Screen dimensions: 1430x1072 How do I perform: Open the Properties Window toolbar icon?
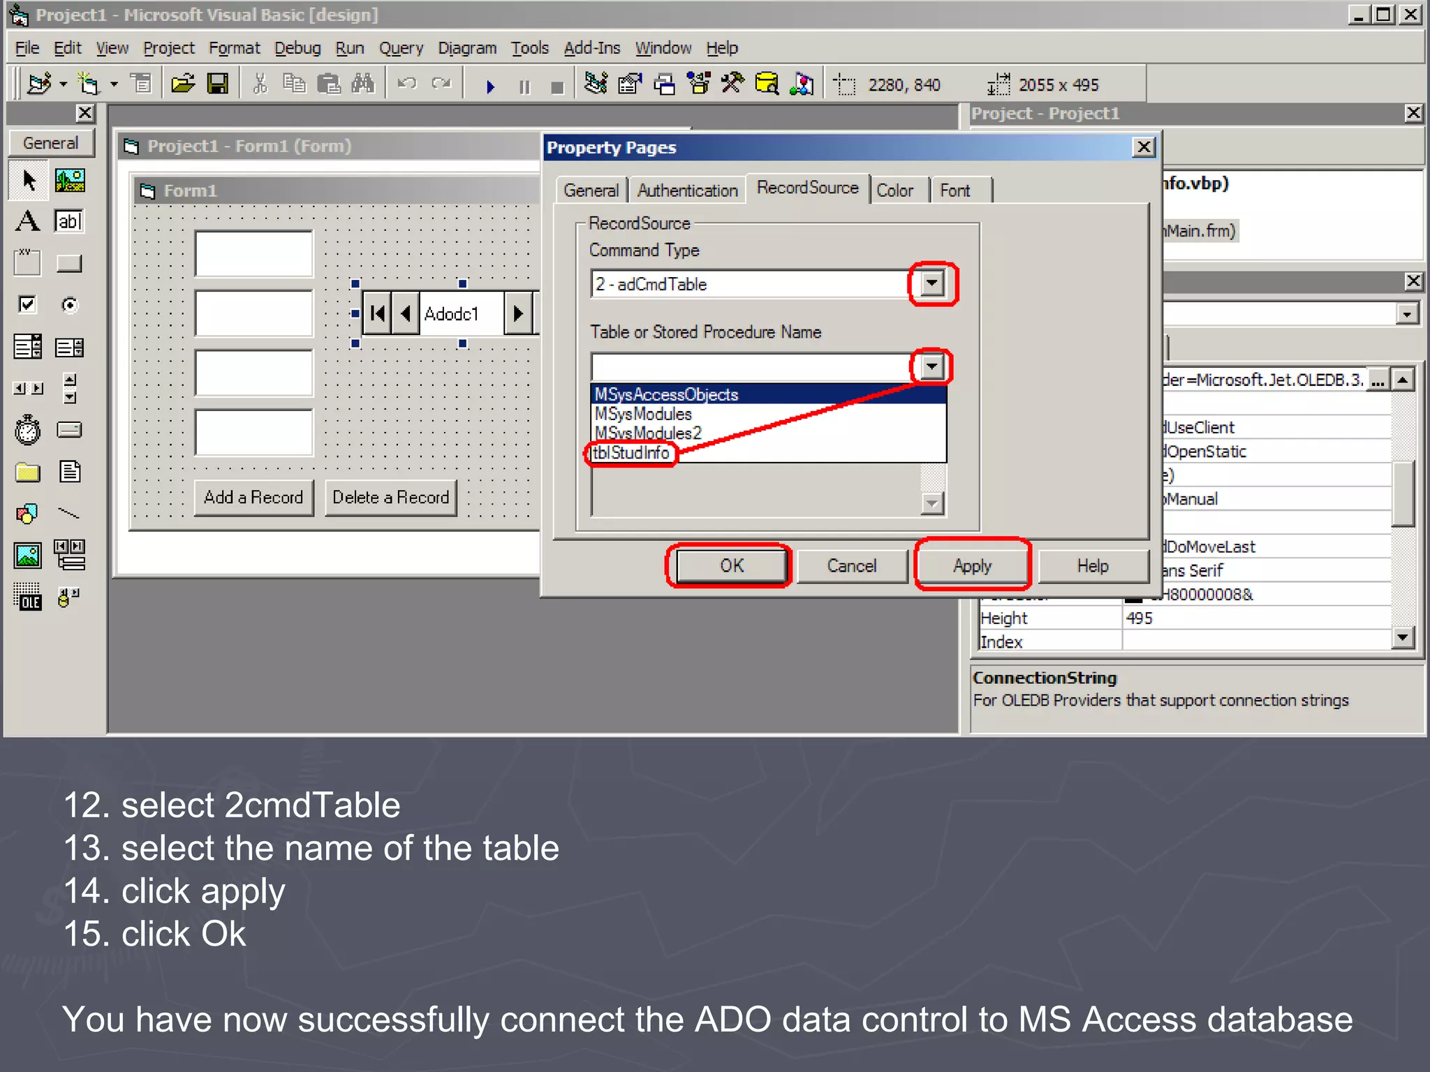[x=630, y=84]
